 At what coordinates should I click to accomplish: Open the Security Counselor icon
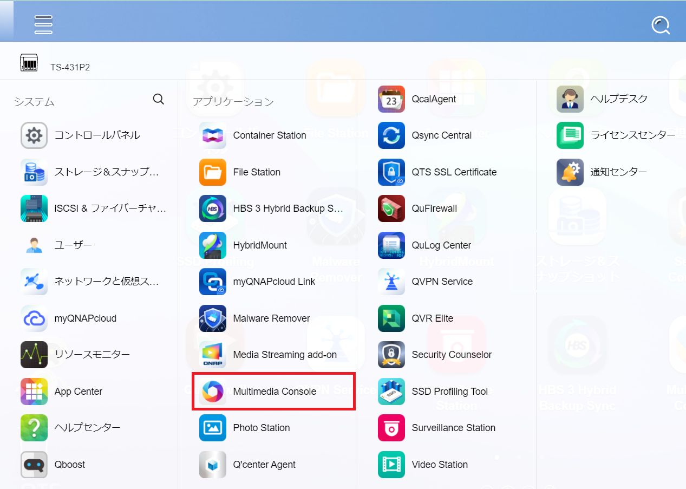tap(391, 355)
